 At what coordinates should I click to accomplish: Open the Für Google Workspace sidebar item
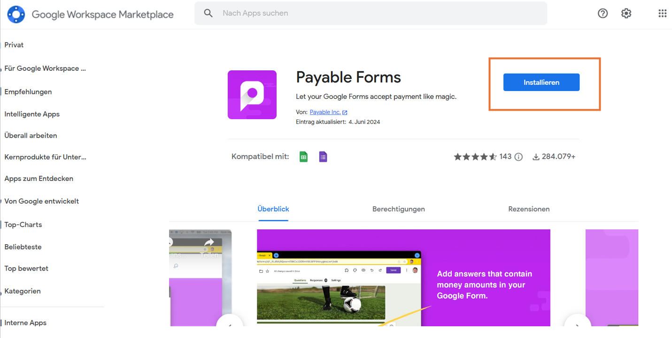[45, 68]
